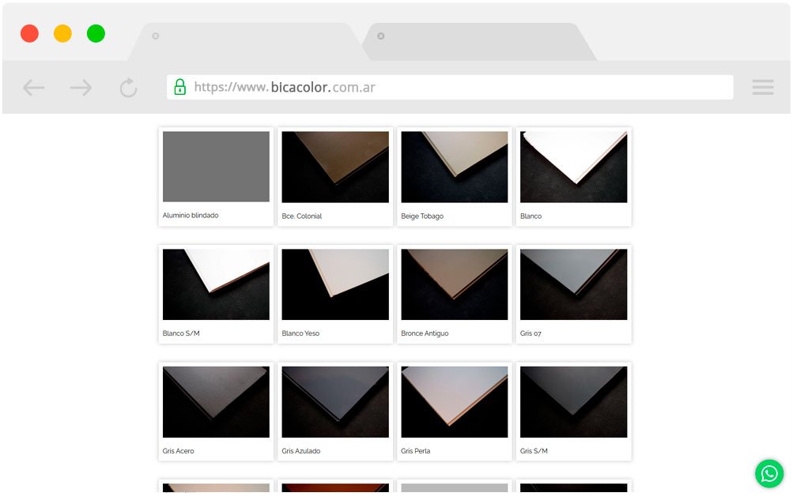Click the 'Gris S/M' caption

click(x=534, y=451)
